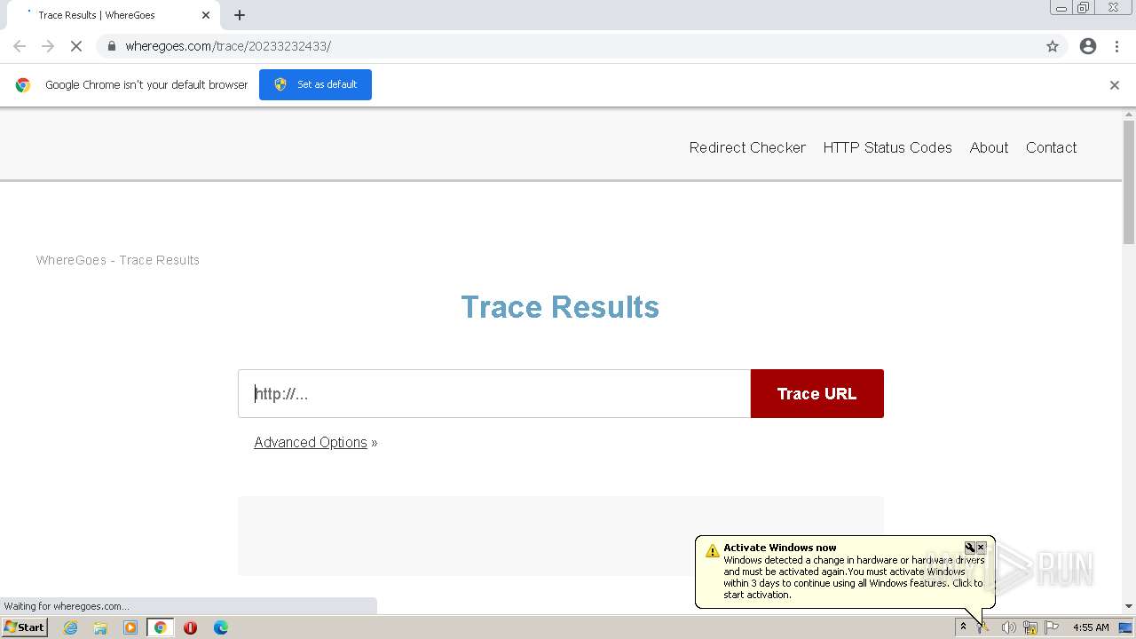Click the Show desktop tray button
This screenshot has width=1136, height=639.
click(x=1125, y=627)
